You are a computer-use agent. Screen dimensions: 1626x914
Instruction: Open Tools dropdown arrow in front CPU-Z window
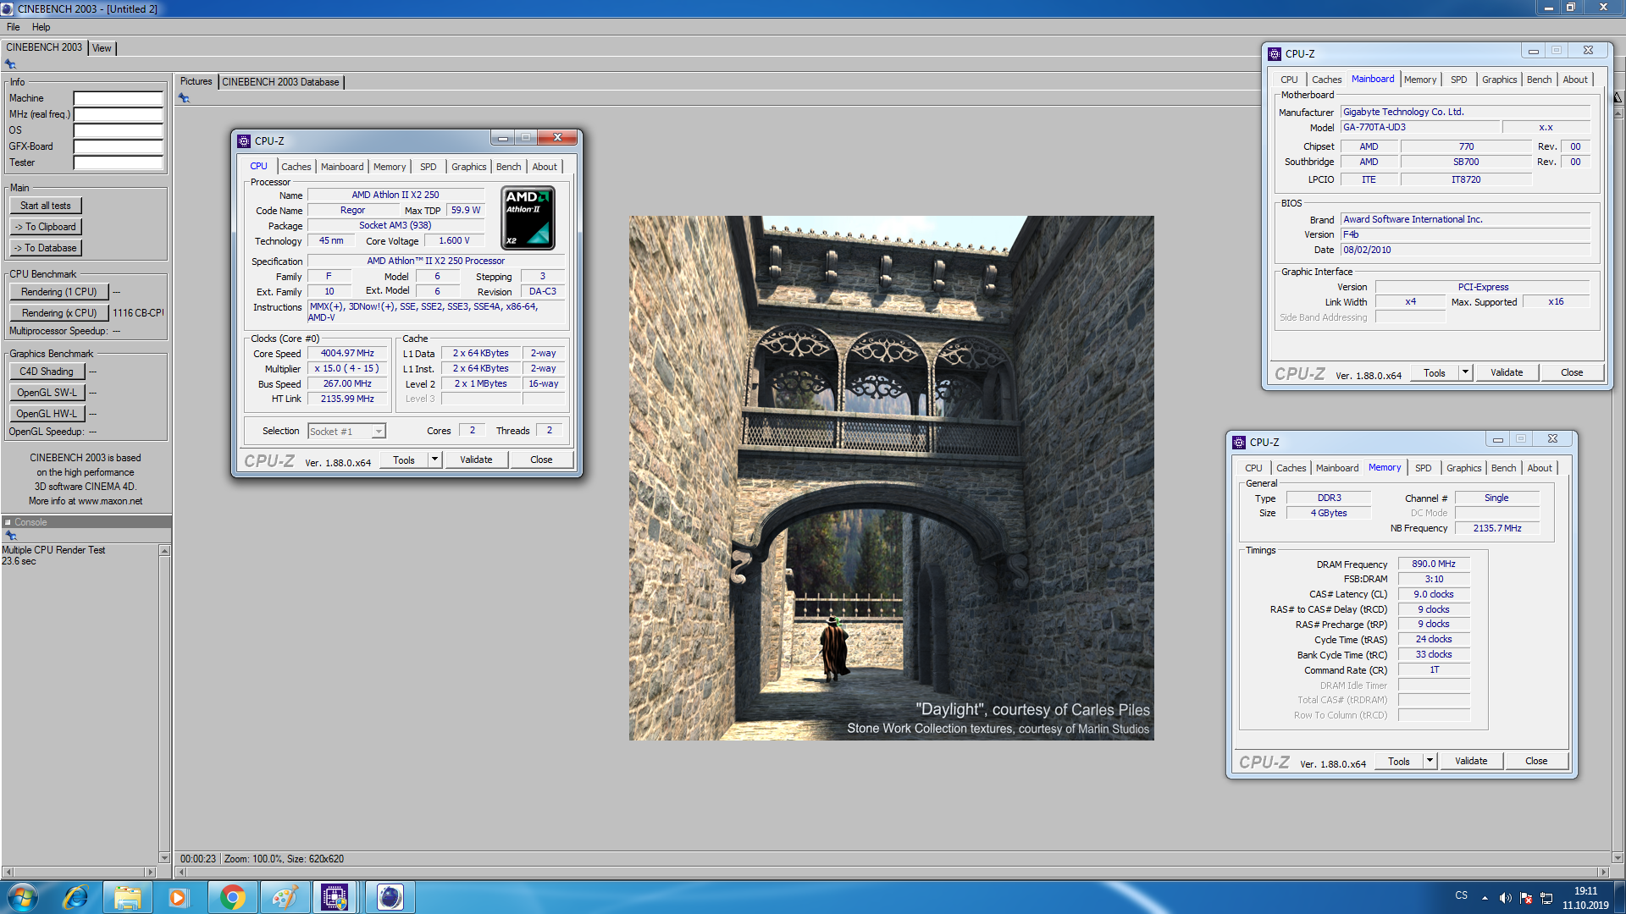coord(434,460)
